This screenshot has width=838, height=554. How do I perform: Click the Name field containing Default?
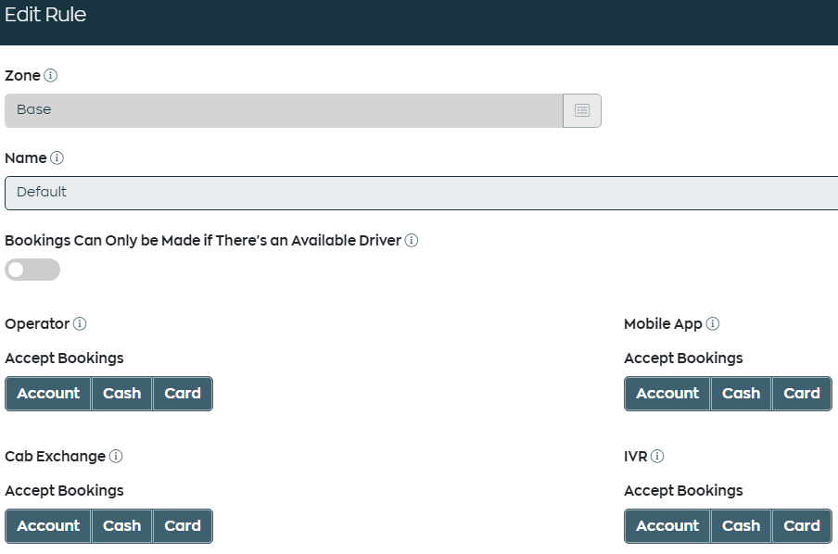(x=422, y=193)
